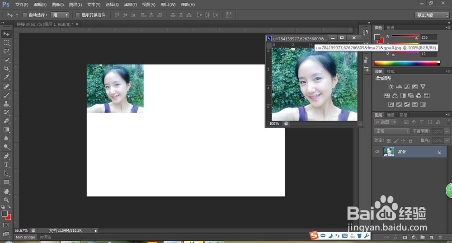Switch to the 通道 channels tab
The width and height of the screenshot is (452, 243).
pyautogui.click(x=391, y=115)
